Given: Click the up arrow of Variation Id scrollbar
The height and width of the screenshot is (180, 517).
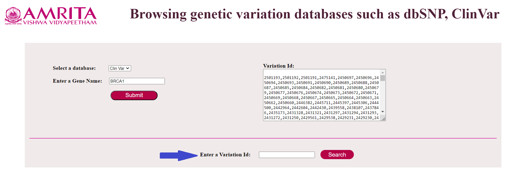Looking at the screenshot, I should coord(383,72).
